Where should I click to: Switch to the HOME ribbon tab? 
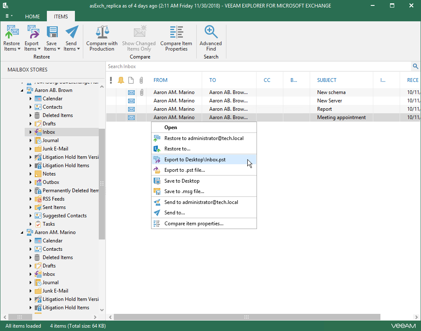[32, 17]
